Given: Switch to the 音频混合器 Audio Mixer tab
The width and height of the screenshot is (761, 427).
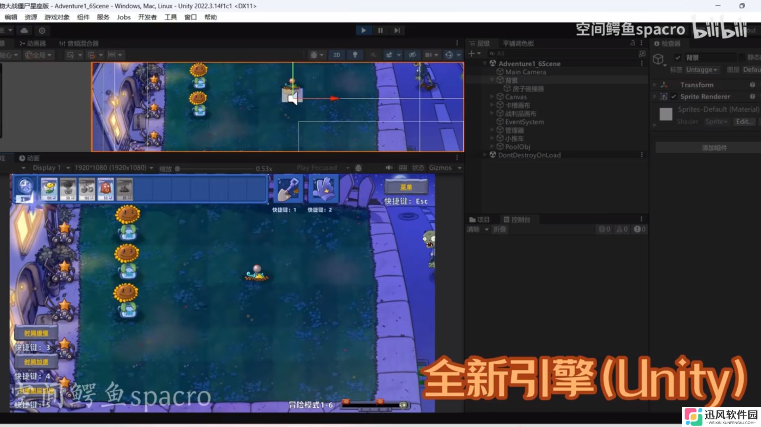Looking at the screenshot, I should (x=78, y=44).
